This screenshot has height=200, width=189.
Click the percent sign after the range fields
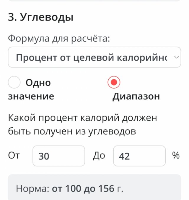coord(176,155)
